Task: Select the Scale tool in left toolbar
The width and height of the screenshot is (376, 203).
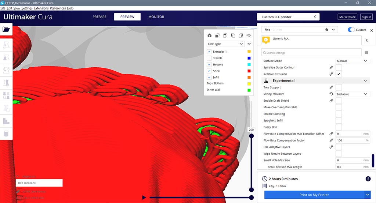Action: 6,57
